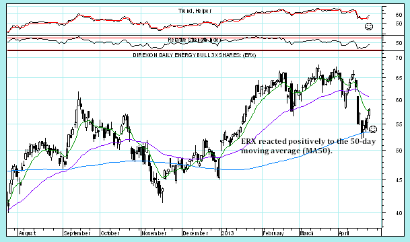Select the February month label
The image size is (410, 242).
click(x=273, y=233)
